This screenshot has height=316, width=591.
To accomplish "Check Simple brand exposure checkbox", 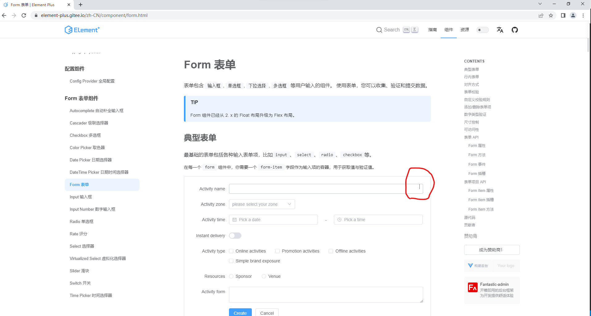I will click(x=231, y=261).
